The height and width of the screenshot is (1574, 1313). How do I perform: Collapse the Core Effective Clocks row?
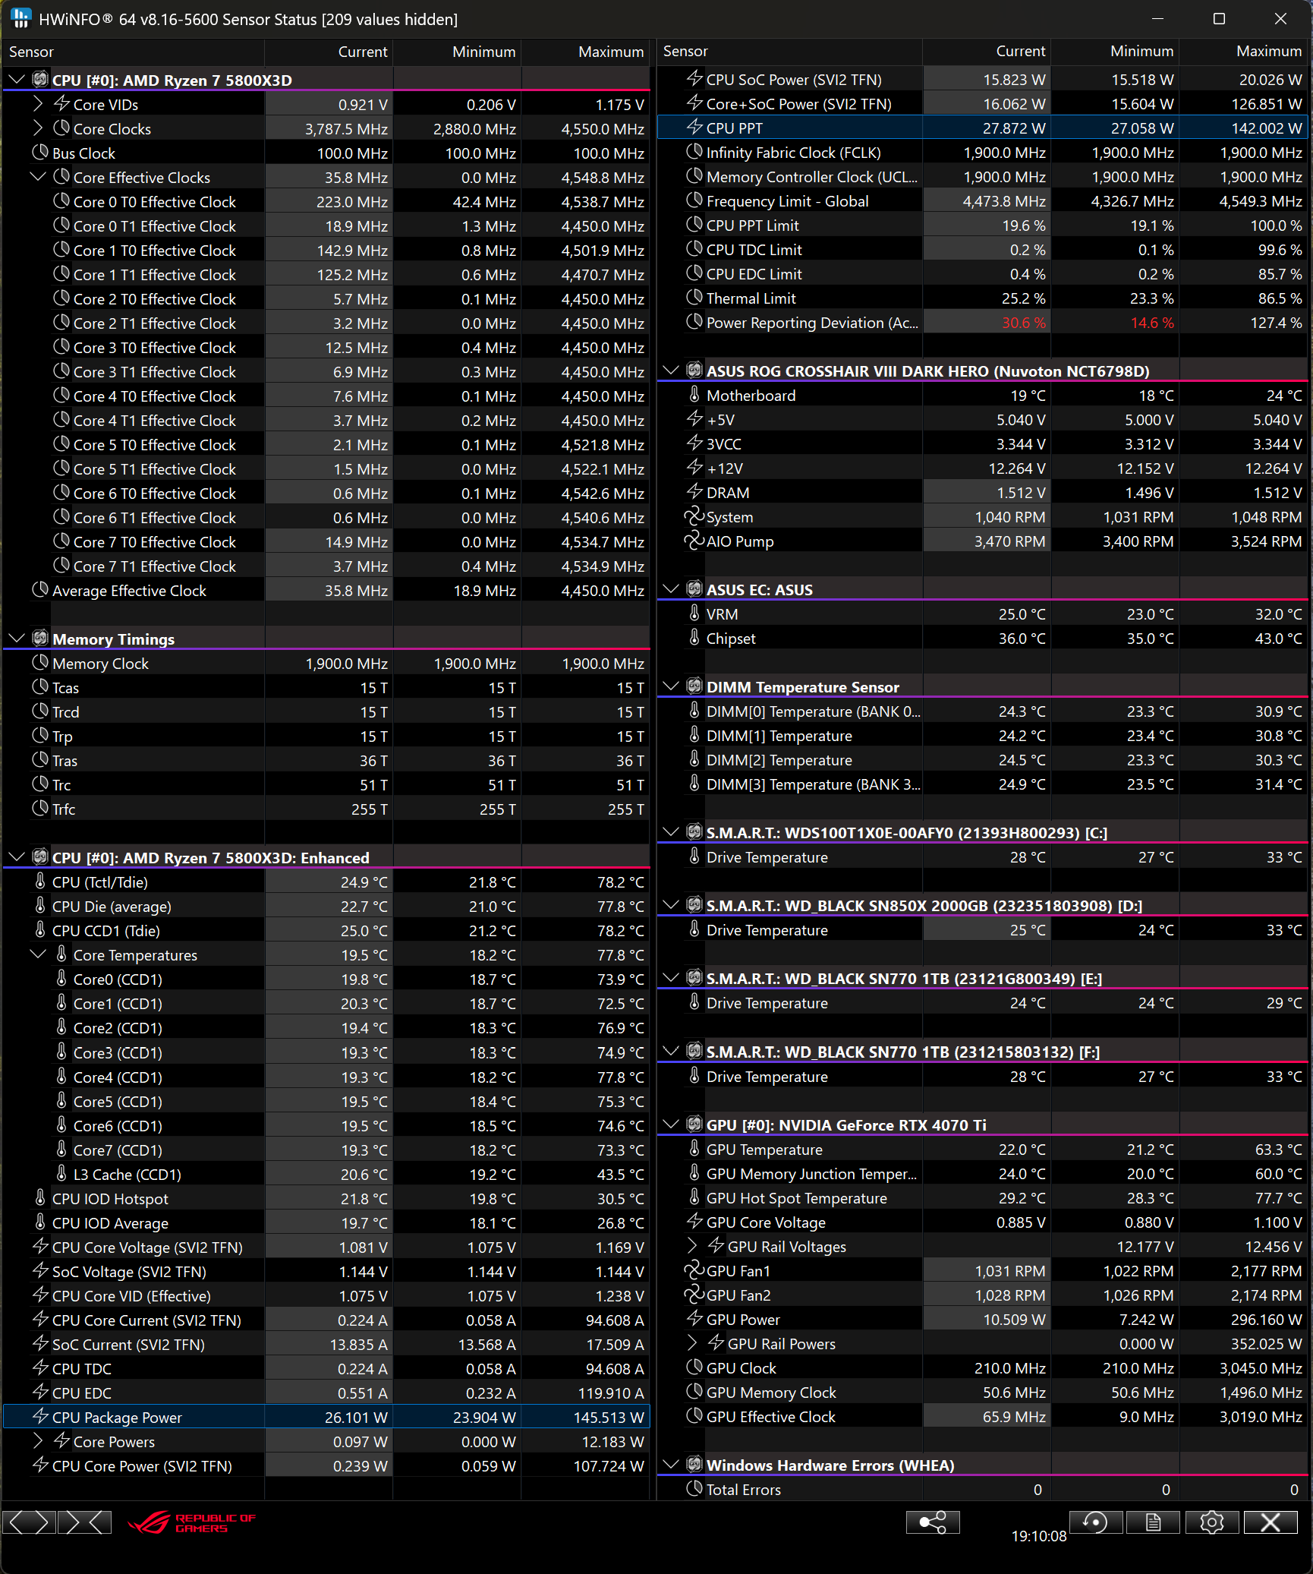coord(38,177)
